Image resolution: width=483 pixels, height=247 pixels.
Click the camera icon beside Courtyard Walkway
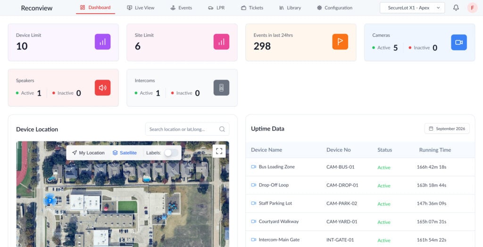(253, 222)
